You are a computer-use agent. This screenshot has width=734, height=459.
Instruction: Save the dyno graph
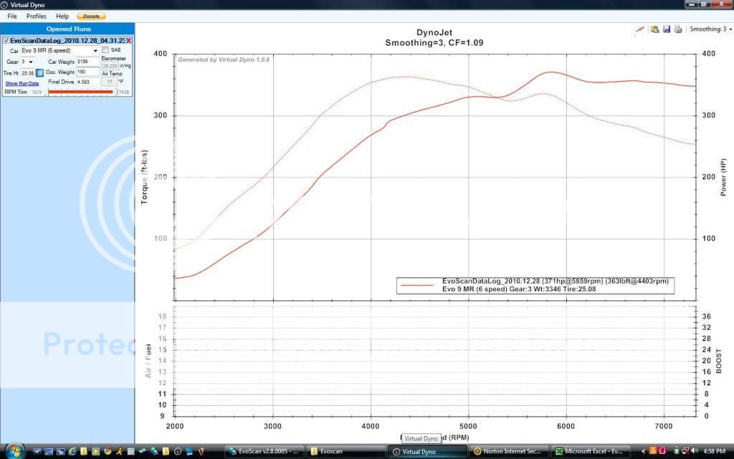pyautogui.click(x=667, y=29)
